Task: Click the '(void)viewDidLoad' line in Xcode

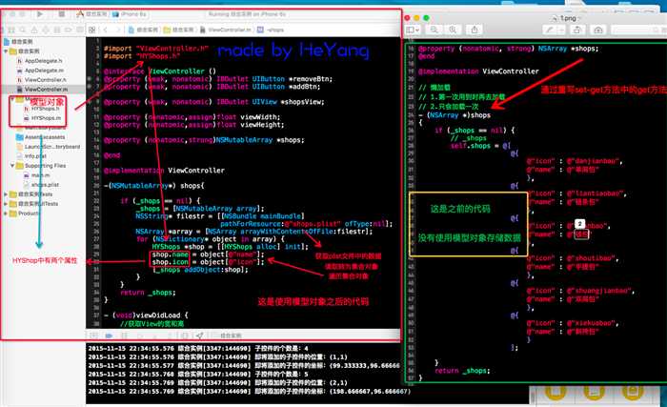Action: click(x=146, y=315)
